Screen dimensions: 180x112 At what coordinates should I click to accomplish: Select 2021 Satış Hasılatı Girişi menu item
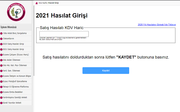(x=13, y=49)
